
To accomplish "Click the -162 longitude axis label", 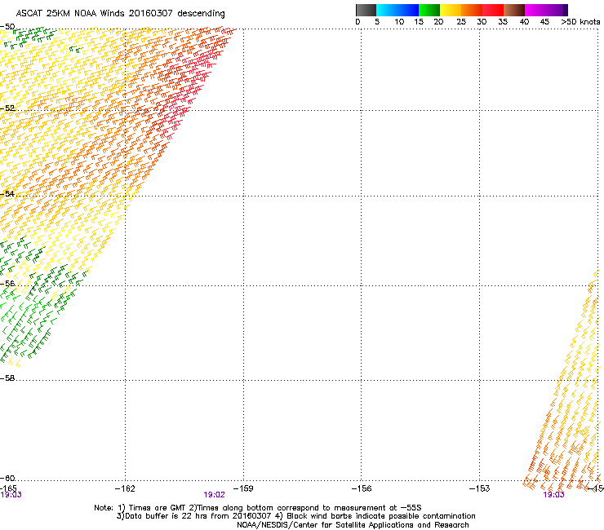I will pyautogui.click(x=125, y=488).
